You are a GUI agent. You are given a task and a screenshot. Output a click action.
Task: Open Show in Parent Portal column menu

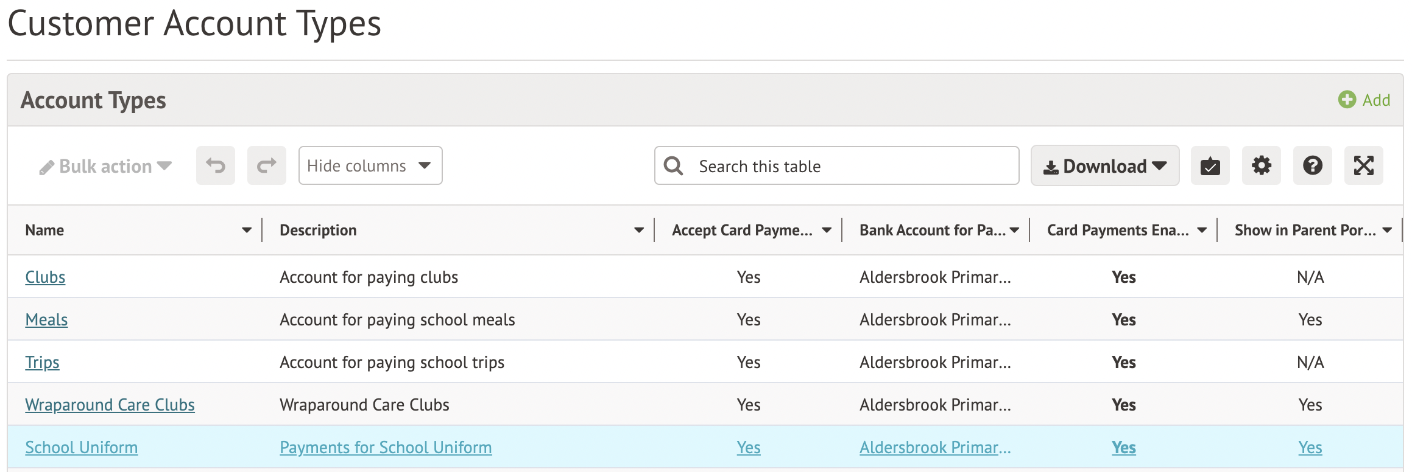tap(1387, 231)
